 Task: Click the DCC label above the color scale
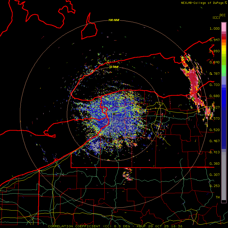(223, 15)
